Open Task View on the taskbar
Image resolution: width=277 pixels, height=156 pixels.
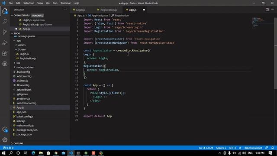pos(26,153)
